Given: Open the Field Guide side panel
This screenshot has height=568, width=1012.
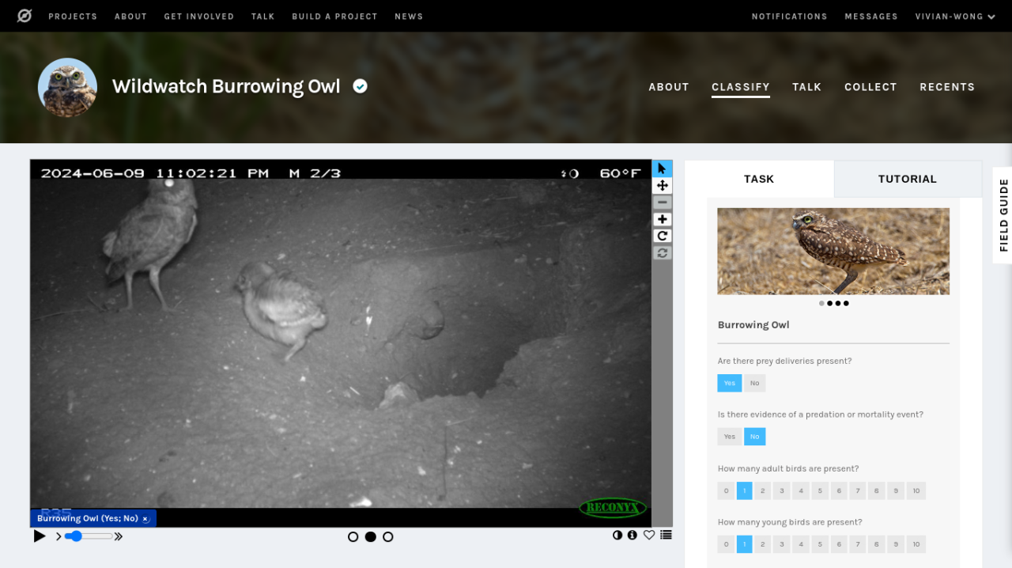Looking at the screenshot, I should click(x=1003, y=215).
